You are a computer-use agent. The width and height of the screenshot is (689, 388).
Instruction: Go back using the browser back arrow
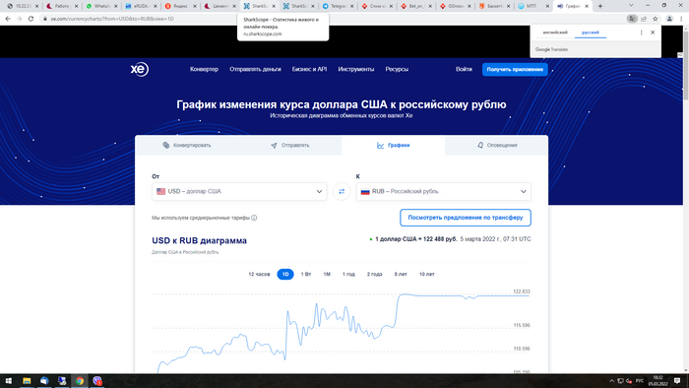pyautogui.click(x=8, y=19)
